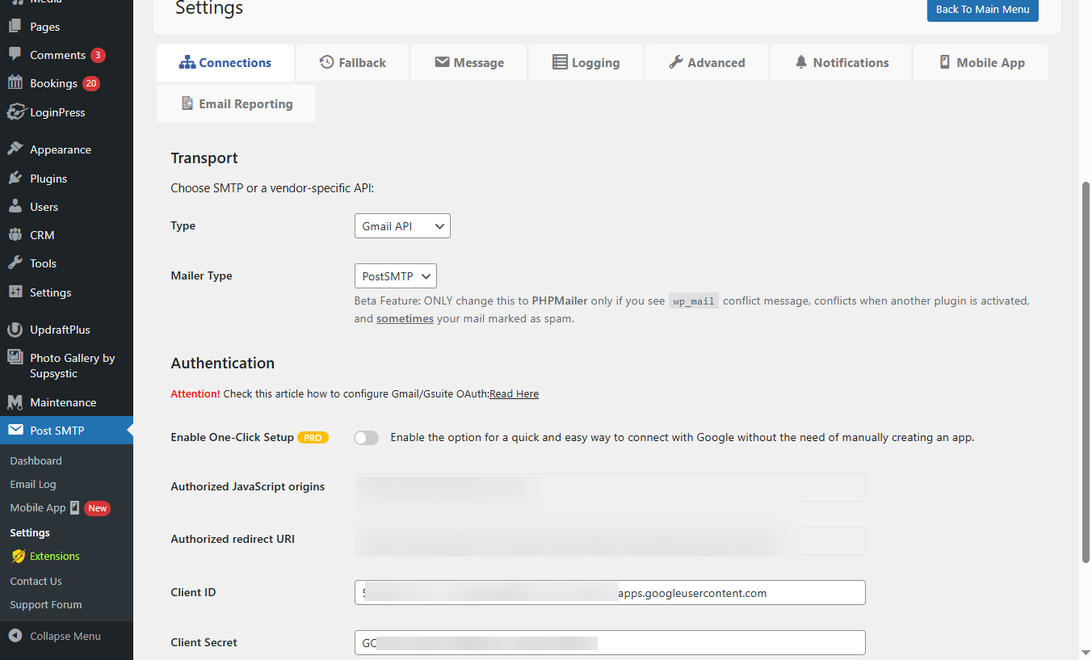The height and width of the screenshot is (660, 1092).
Task: Click the Back To Main Menu button
Action: pos(983,10)
